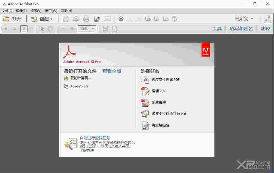Click the combine files into PDF icon

[x=145, y=114]
